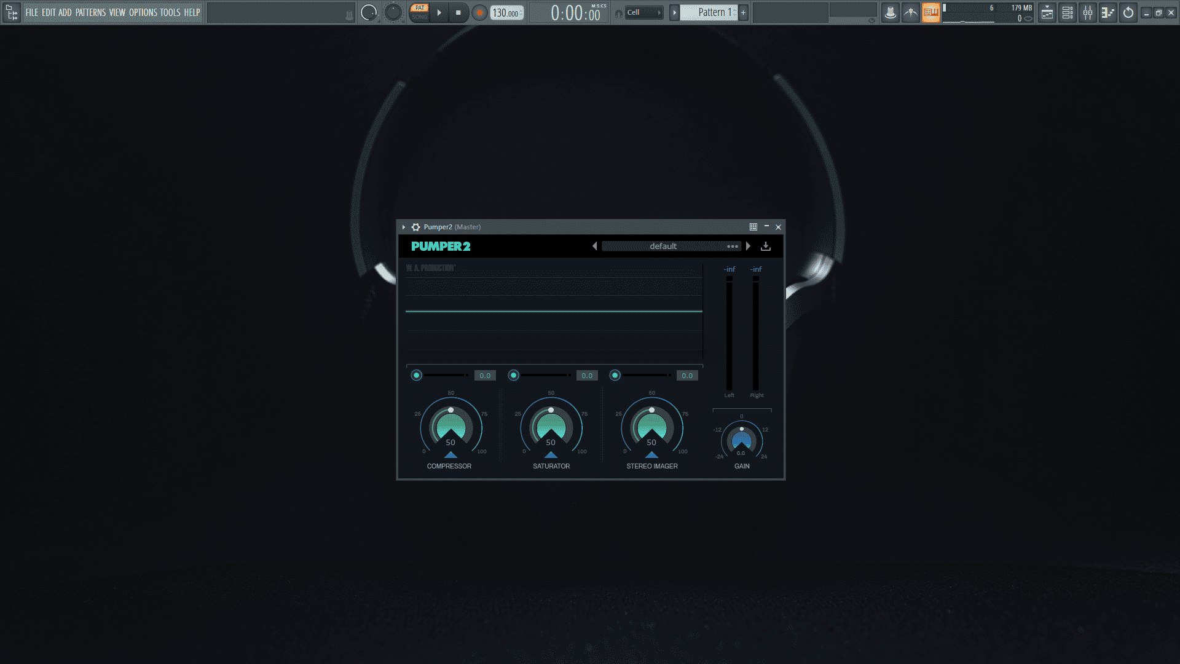This screenshot has height=664, width=1180.
Task: Open the PATTERNS menu
Action: 90,12
